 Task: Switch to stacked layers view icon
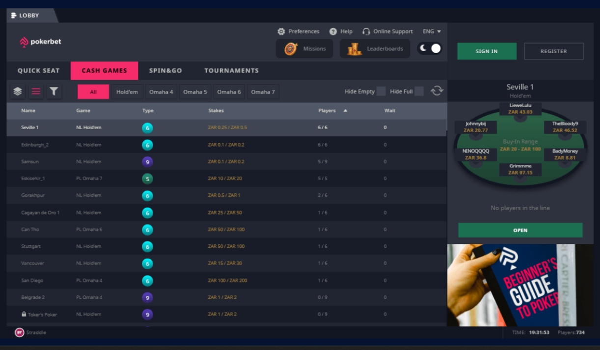(x=18, y=91)
